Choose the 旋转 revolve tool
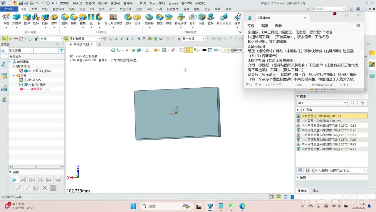376x212 pixels. [36, 19]
